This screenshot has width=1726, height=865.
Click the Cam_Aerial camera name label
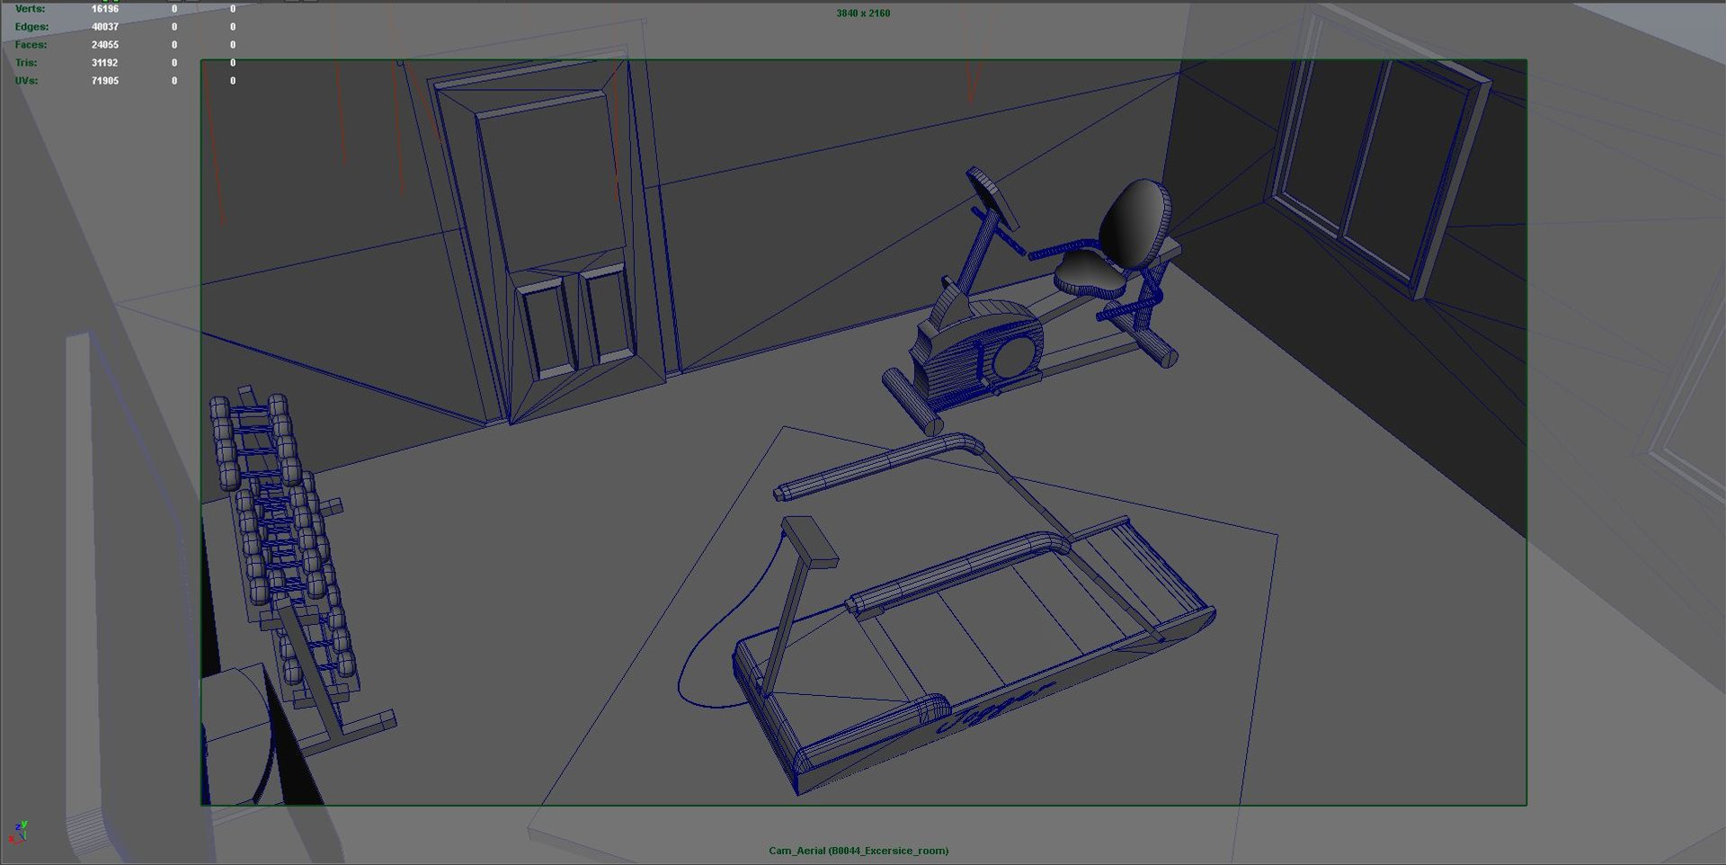click(859, 851)
